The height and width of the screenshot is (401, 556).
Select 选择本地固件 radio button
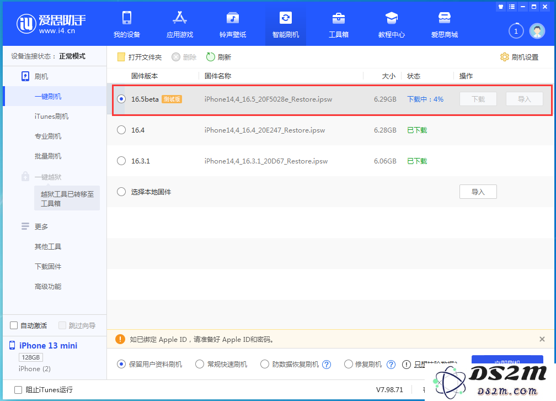(x=121, y=192)
